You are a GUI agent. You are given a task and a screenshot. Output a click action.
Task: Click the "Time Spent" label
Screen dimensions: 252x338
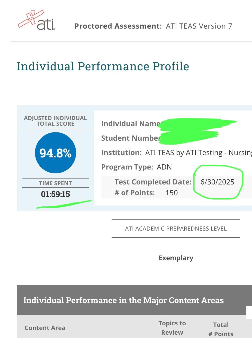point(56,183)
